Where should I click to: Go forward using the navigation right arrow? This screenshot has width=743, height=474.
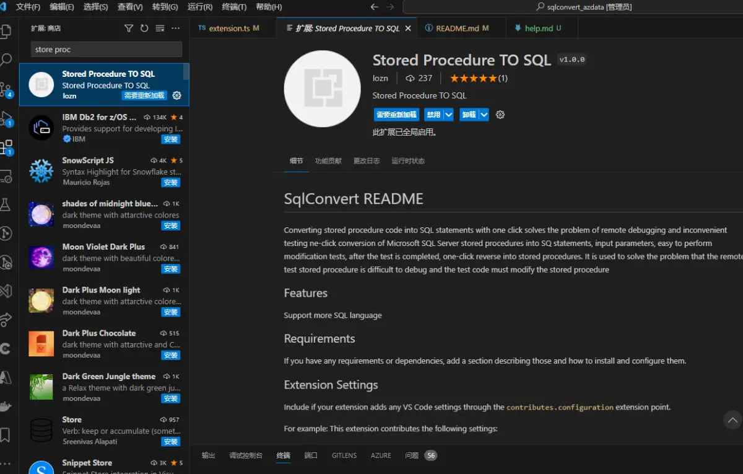click(390, 7)
